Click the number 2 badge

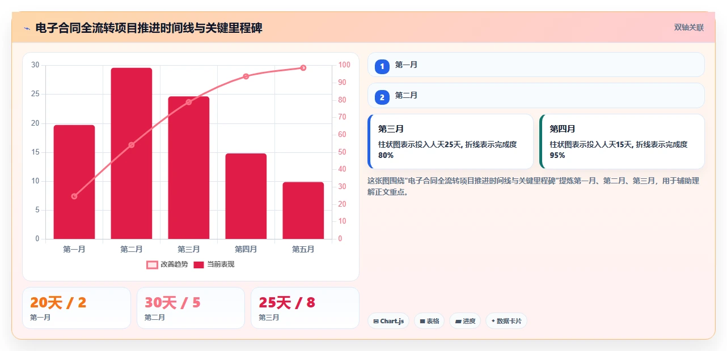point(382,97)
